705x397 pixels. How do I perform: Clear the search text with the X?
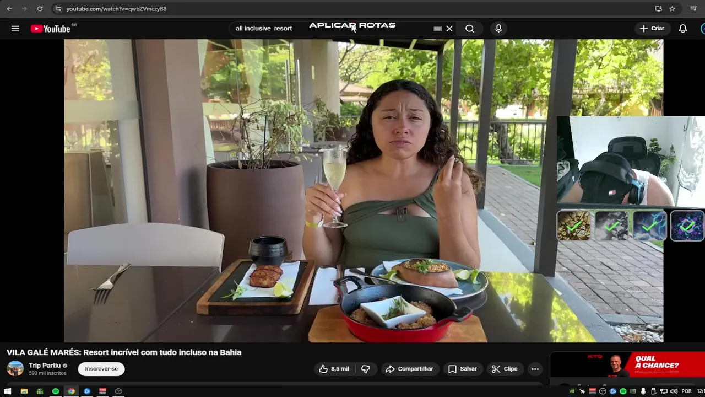pyautogui.click(x=449, y=29)
